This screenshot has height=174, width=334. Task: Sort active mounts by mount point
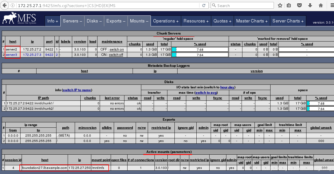[x=101, y=160]
